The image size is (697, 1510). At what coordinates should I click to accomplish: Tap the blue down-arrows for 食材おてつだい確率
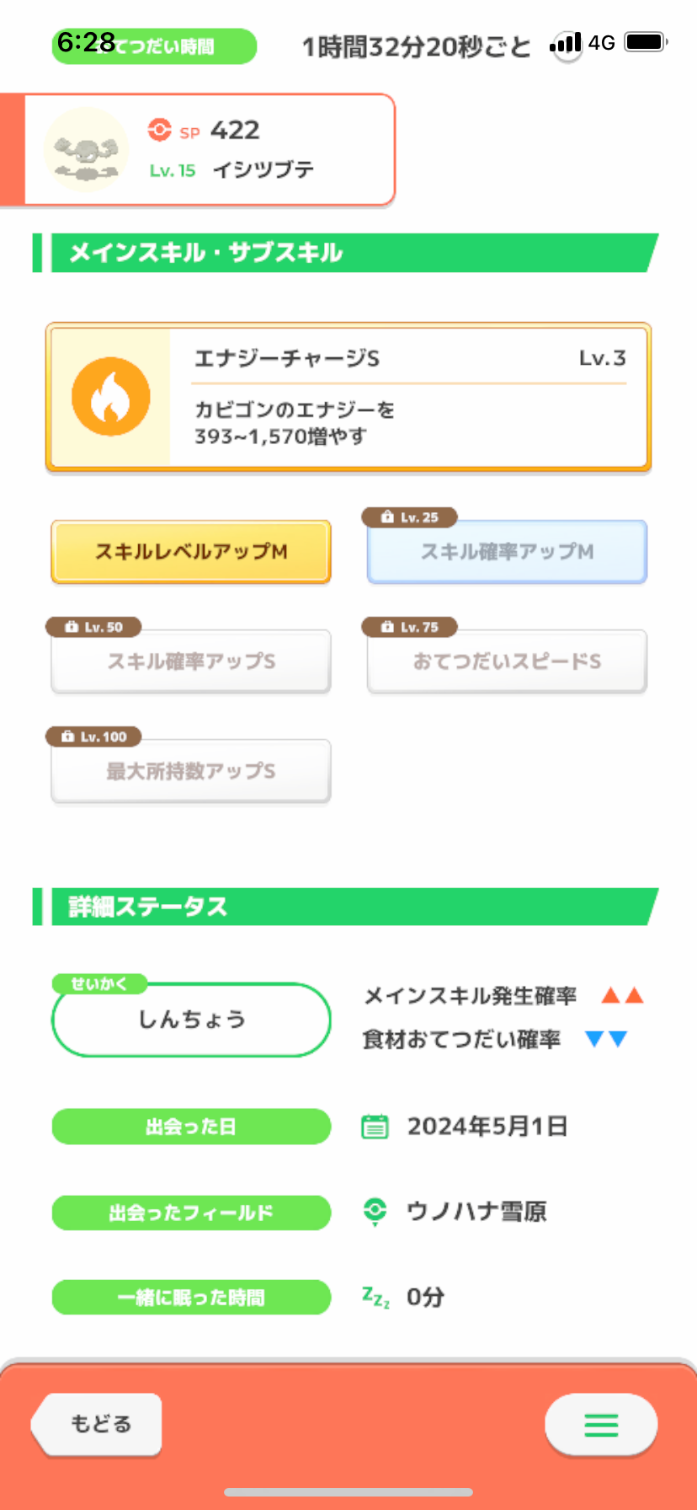606,1039
